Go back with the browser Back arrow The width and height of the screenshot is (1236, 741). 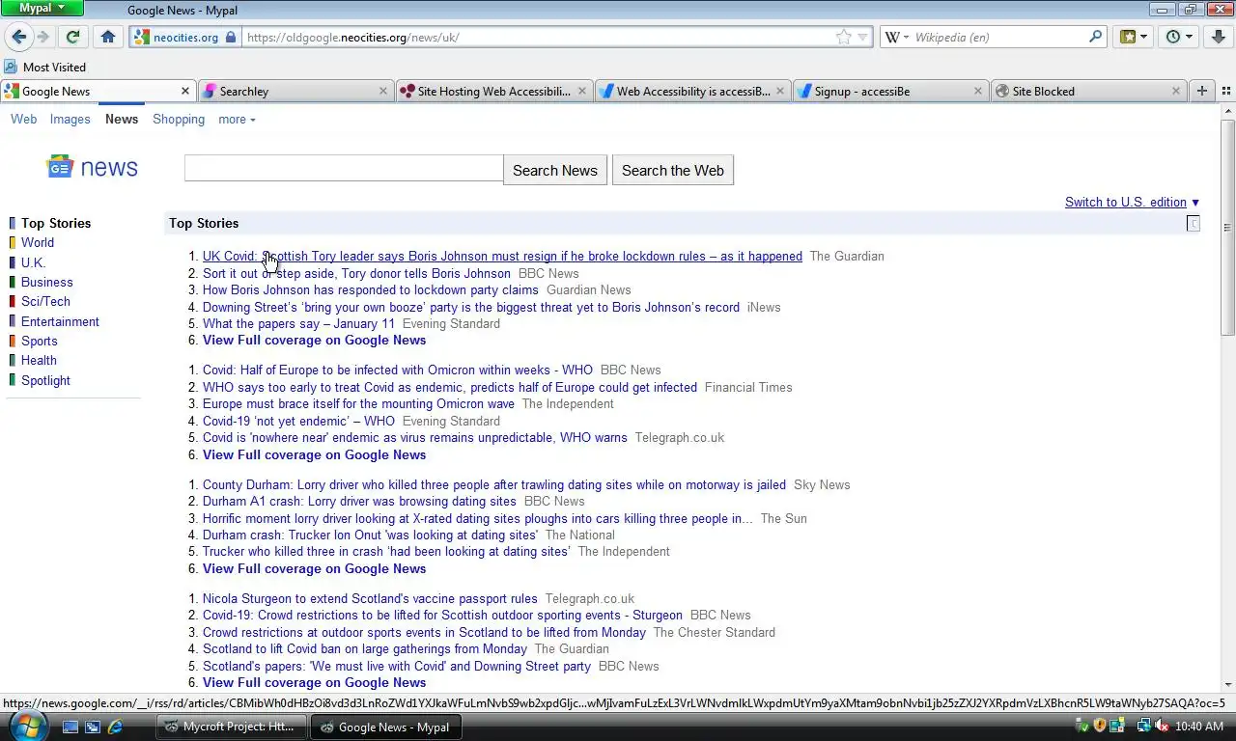[18, 38]
